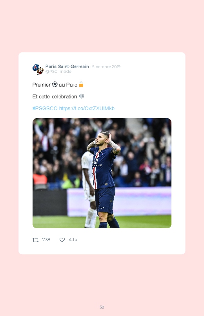Click the @PSG_inside handle
This screenshot has height=316, width=204.
coord(58,72)
